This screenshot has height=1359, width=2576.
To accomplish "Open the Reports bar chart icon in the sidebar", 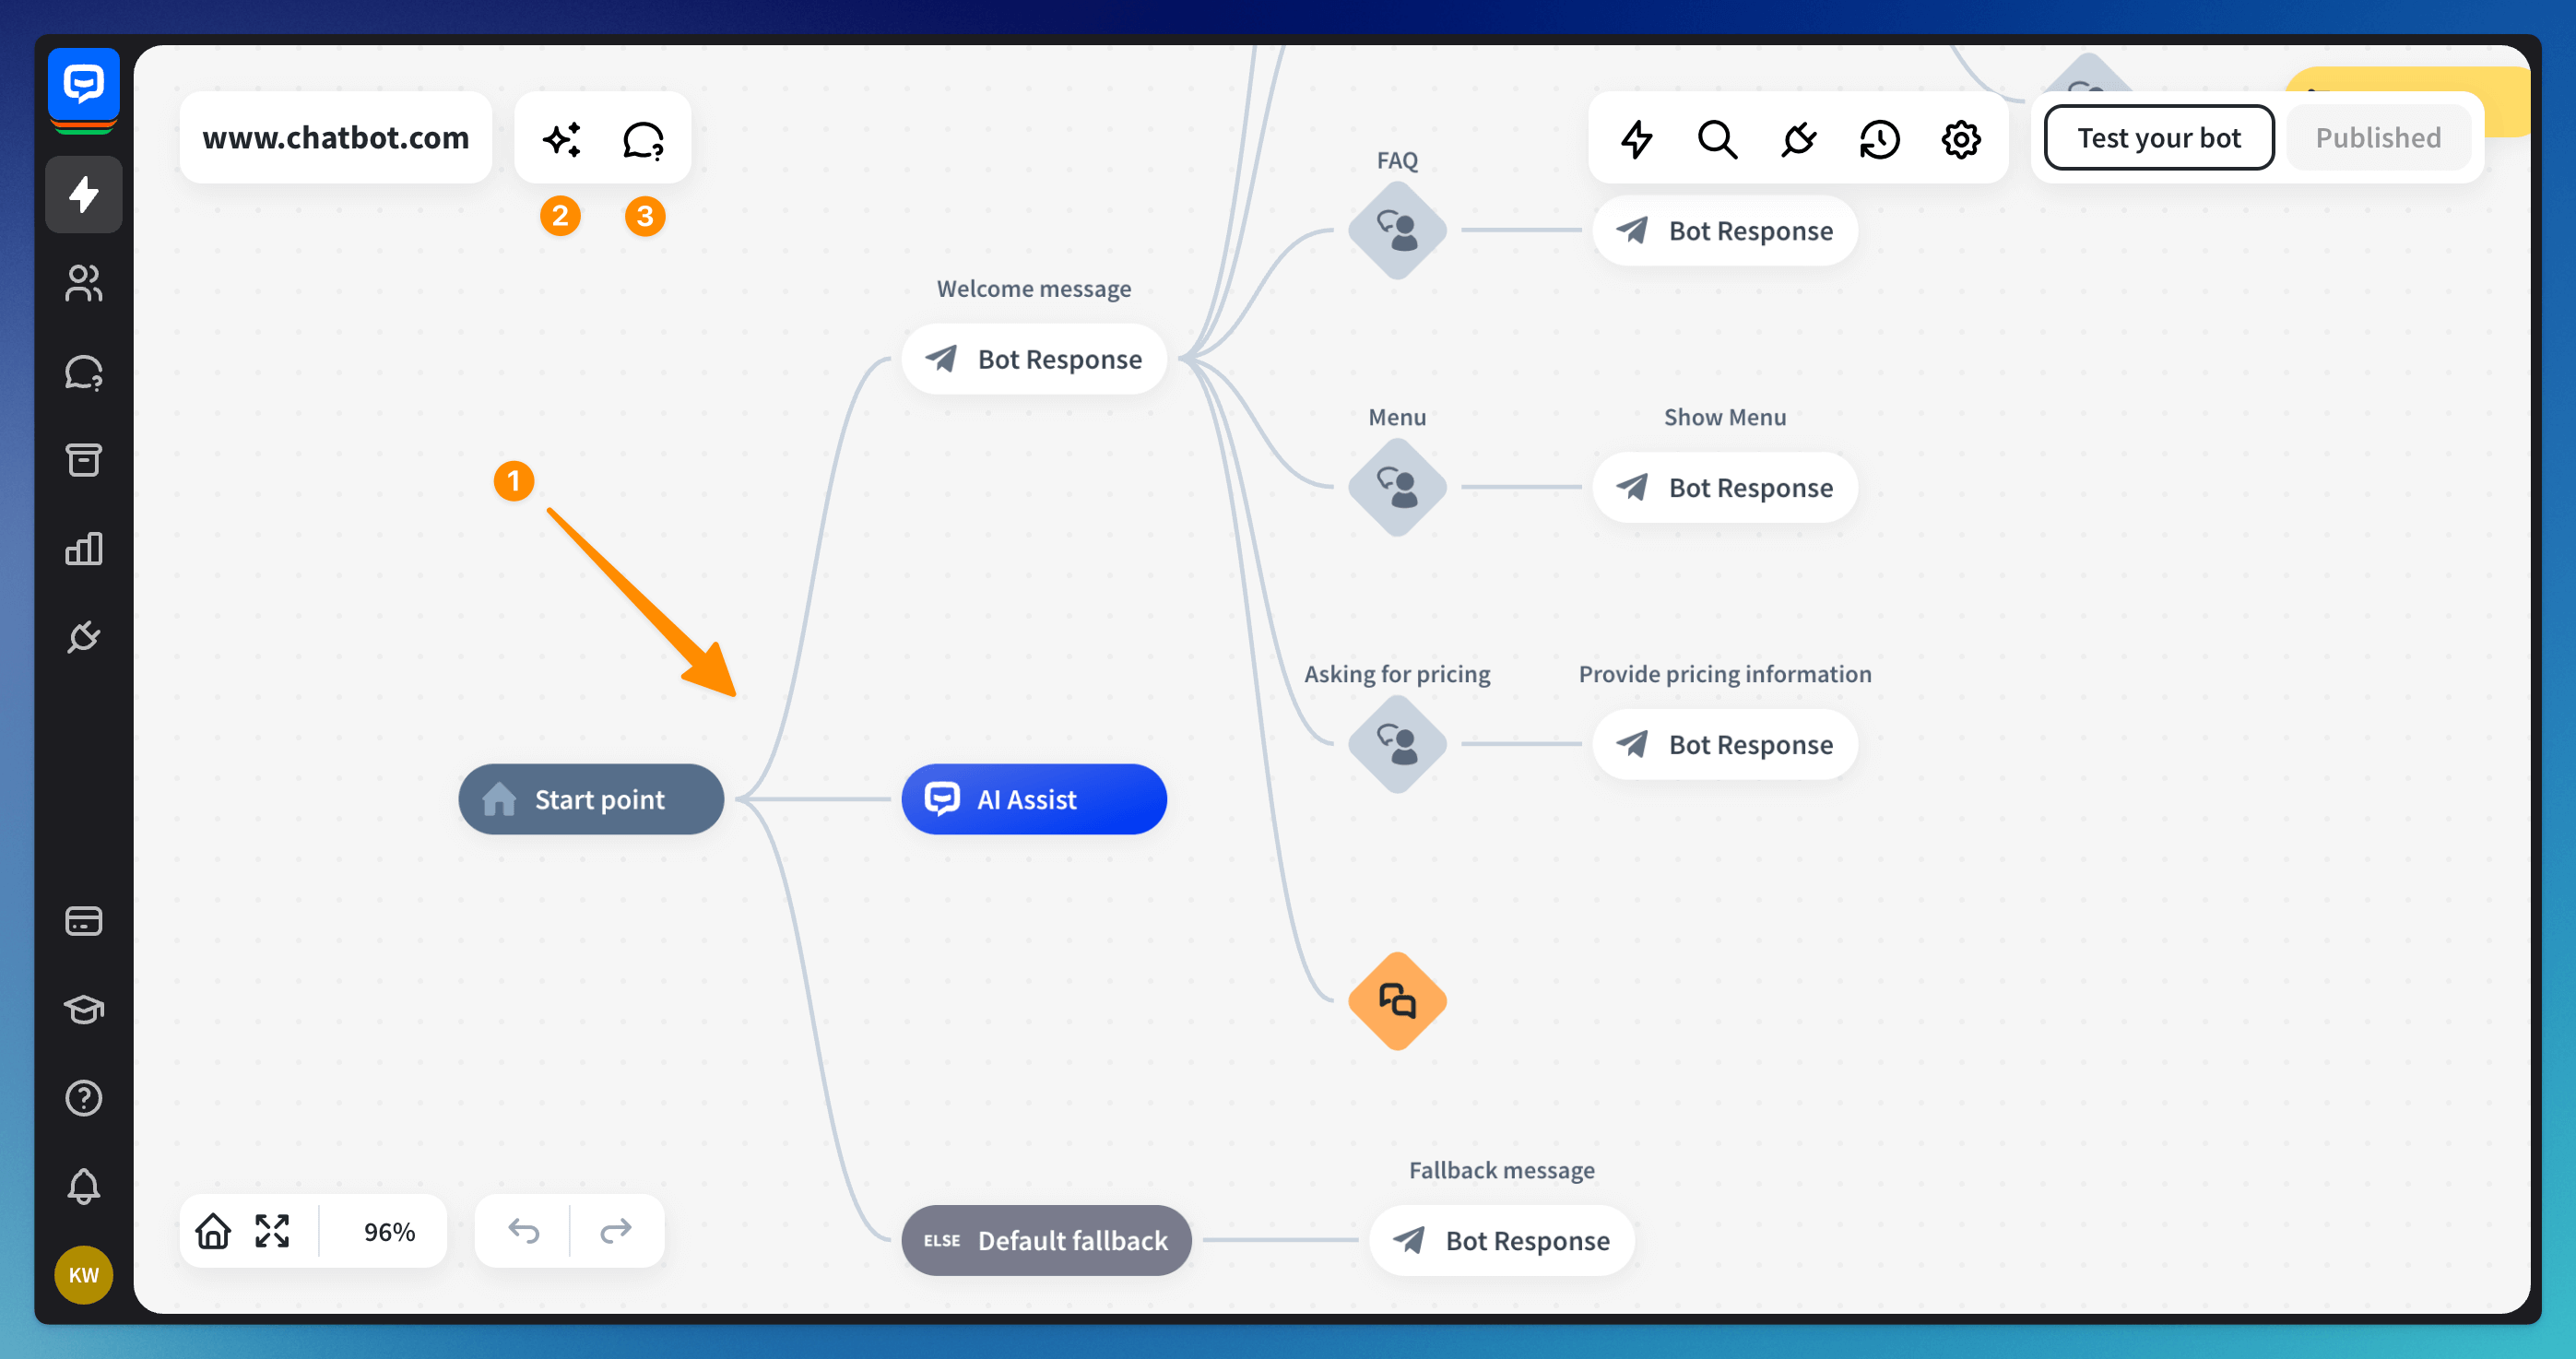I will click(83, 548).
